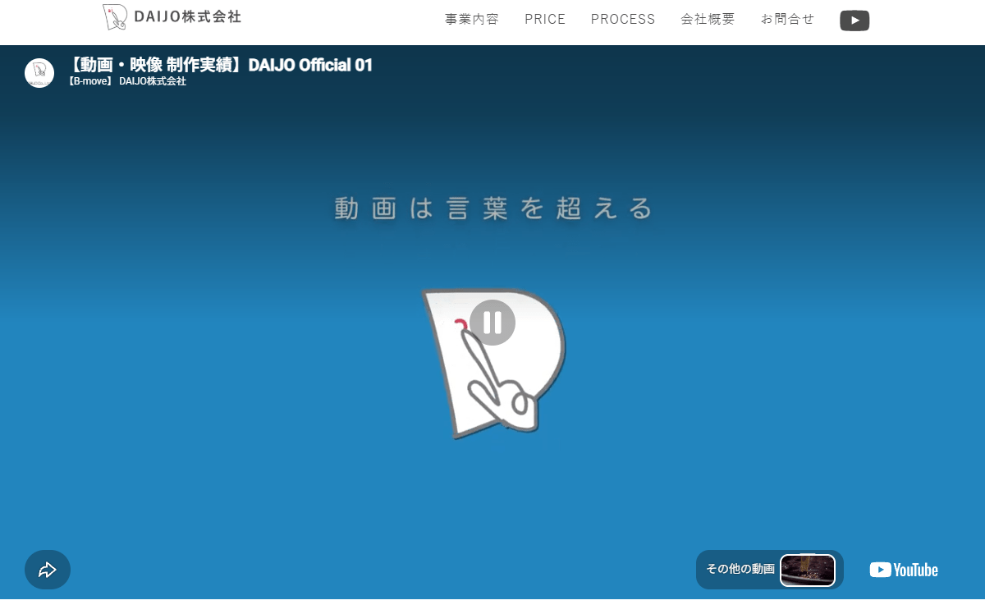985x614 pixels.
Task: Pause the video with center button
Action: point(492,323)
